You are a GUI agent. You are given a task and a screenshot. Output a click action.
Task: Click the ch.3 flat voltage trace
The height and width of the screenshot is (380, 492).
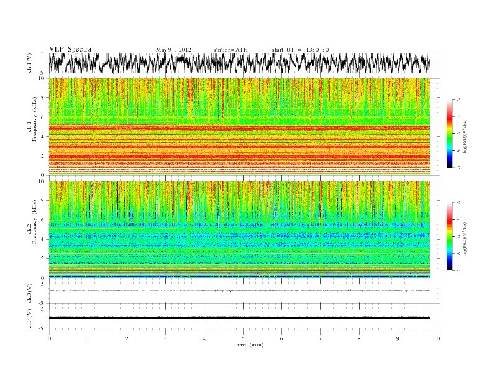[x=239, y=291]
